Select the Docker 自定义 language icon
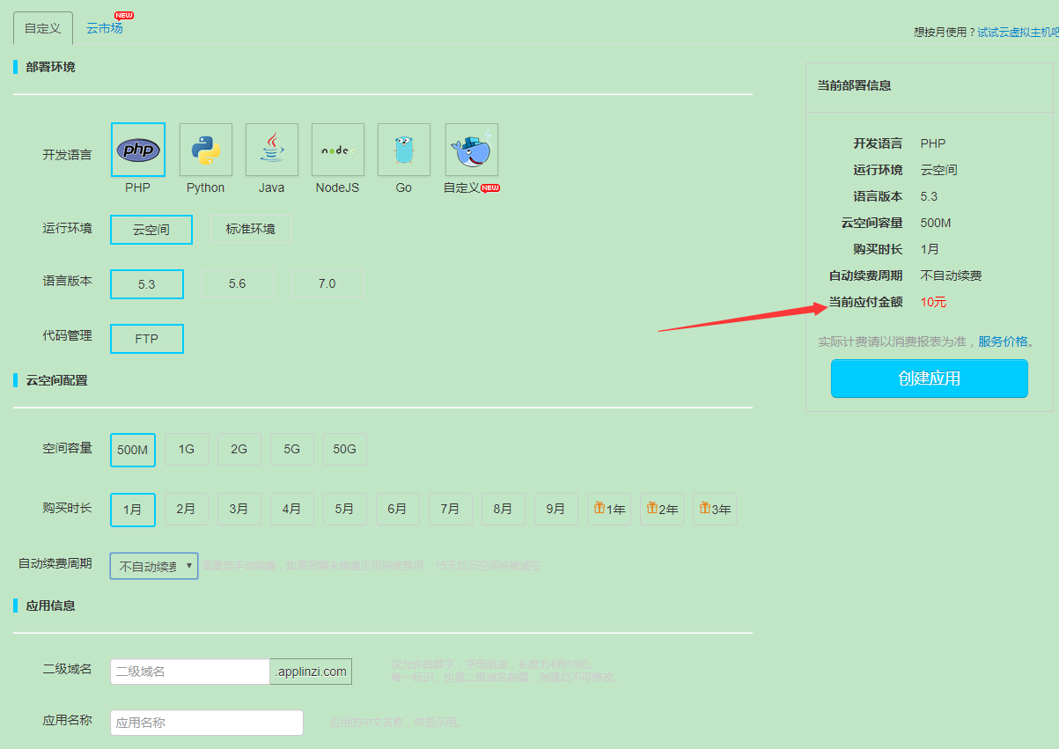Screen dimensions: 1059x749 [x=472, y=150]
